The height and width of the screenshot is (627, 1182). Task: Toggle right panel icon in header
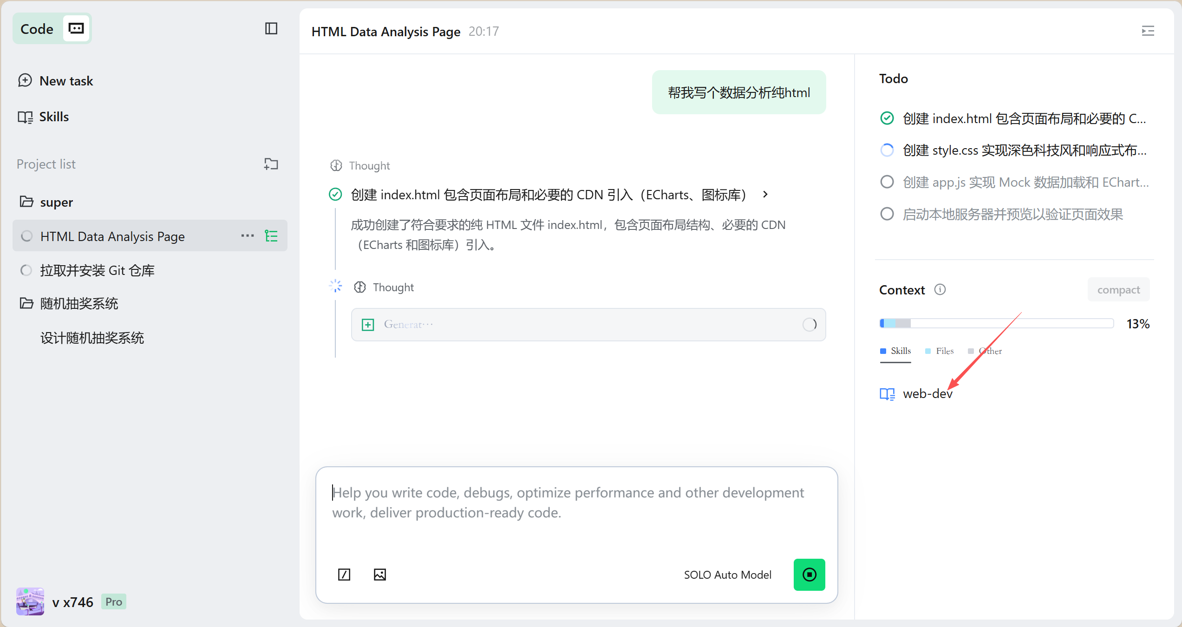1148,31
